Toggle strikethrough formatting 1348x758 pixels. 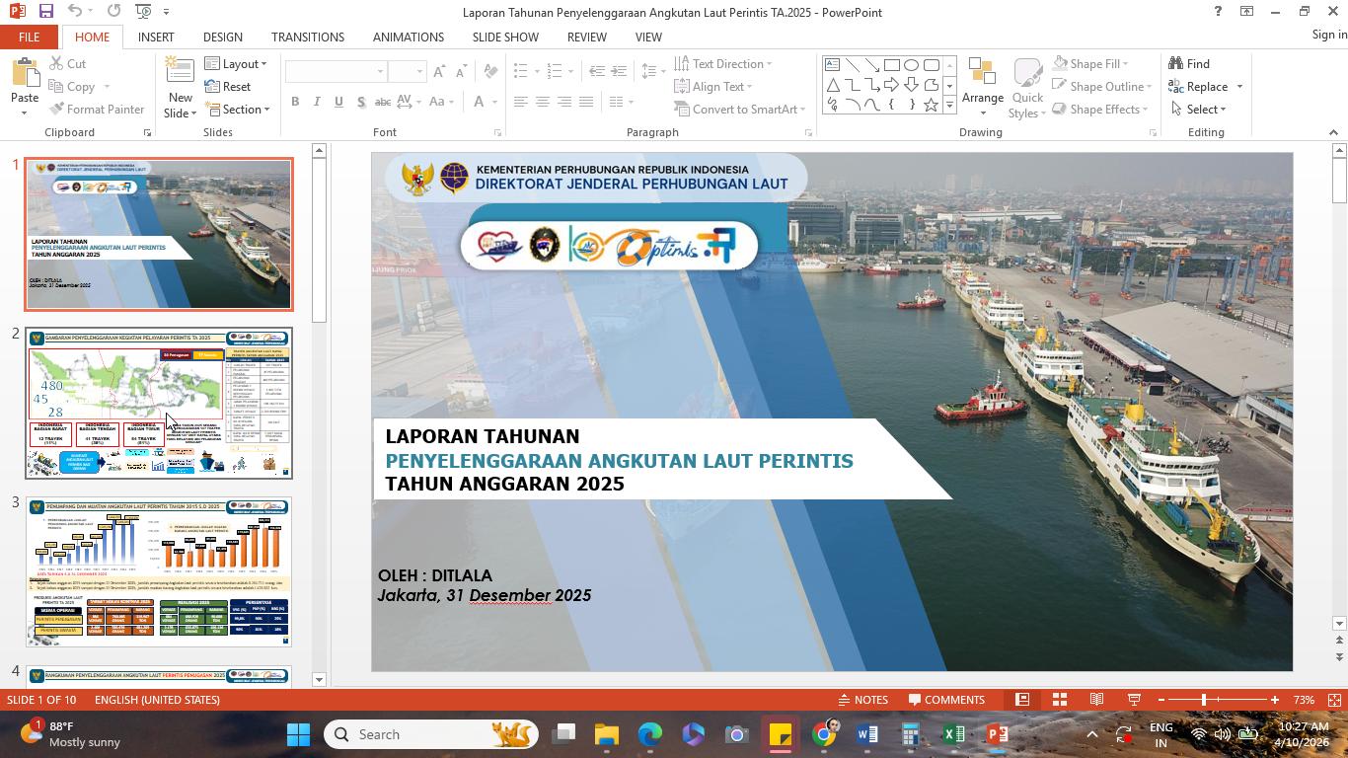tap(383, 102)
